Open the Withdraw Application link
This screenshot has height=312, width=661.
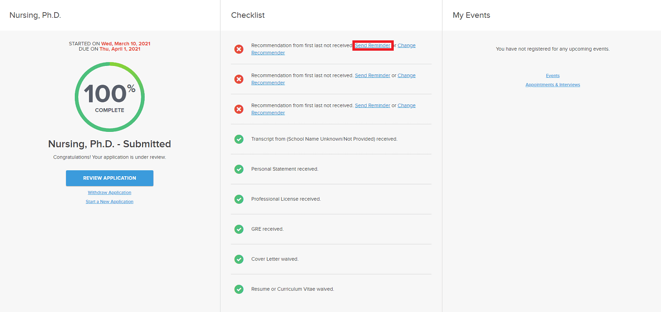(x=109, y=192)
